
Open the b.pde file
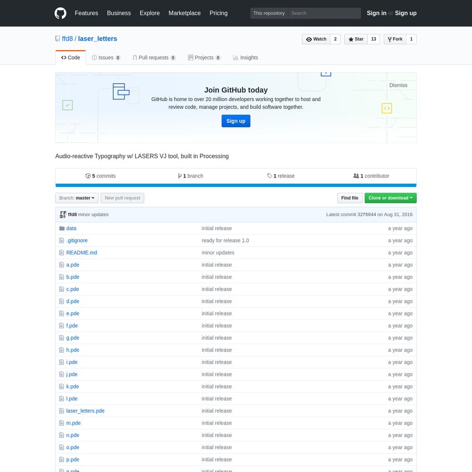tap(73, 277)
